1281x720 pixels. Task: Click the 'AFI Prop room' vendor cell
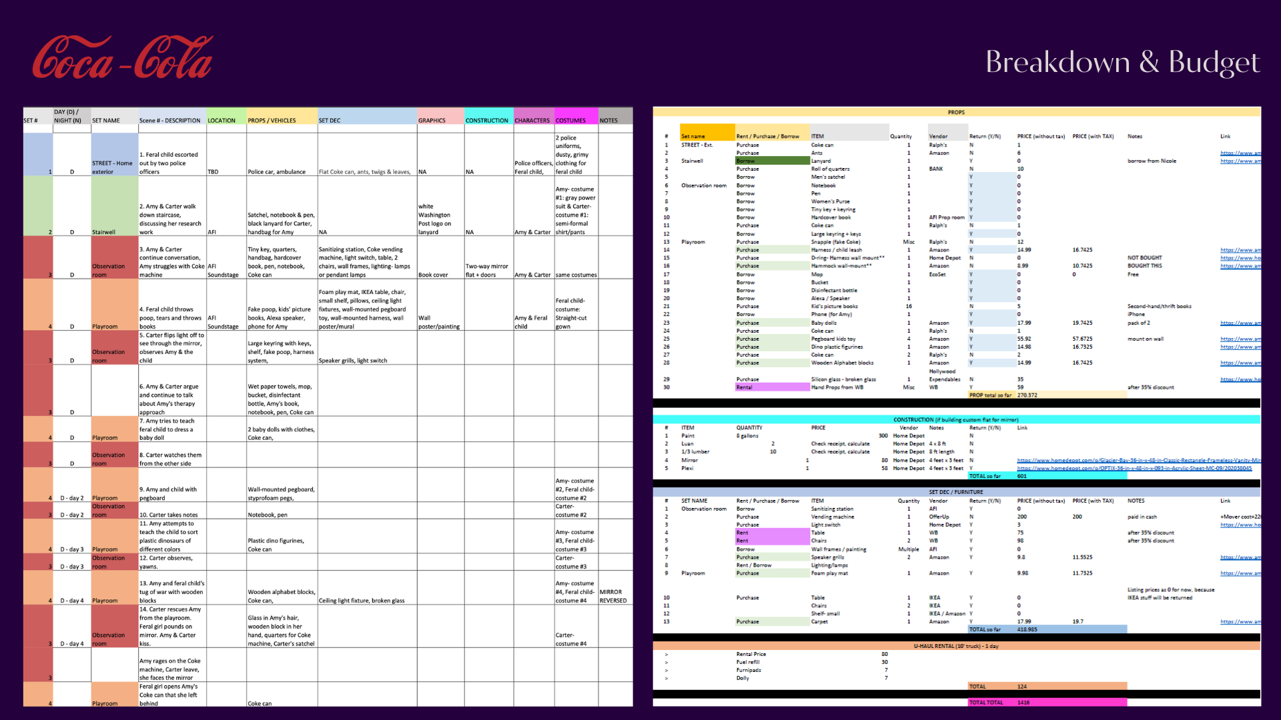pyautogui.click(x=947, y=217)
